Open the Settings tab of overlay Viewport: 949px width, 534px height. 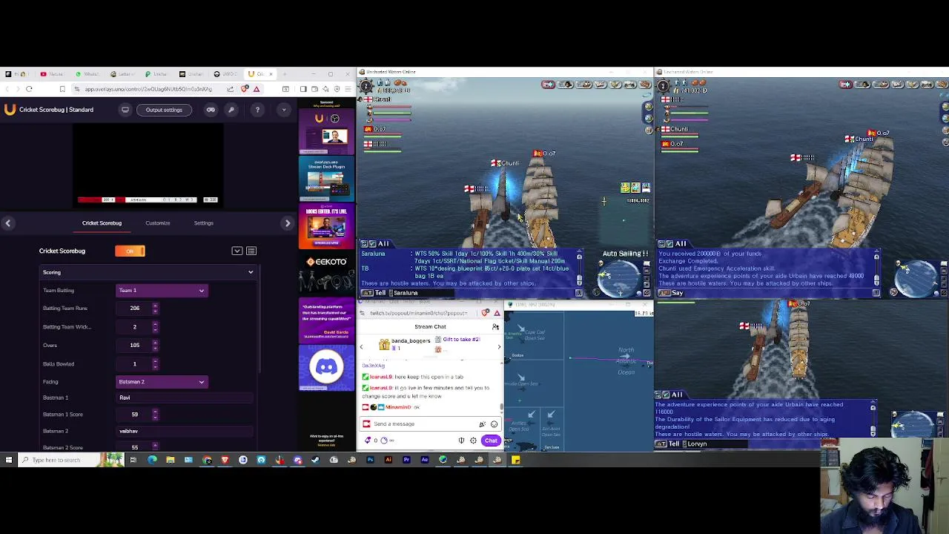point(203,222)
